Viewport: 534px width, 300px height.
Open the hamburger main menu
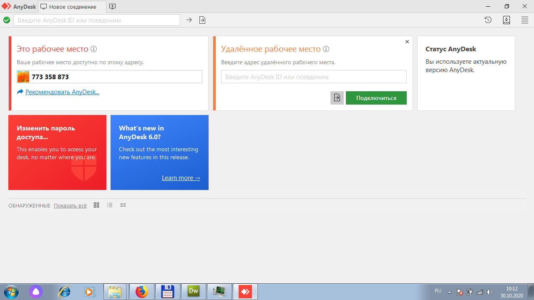525,20
